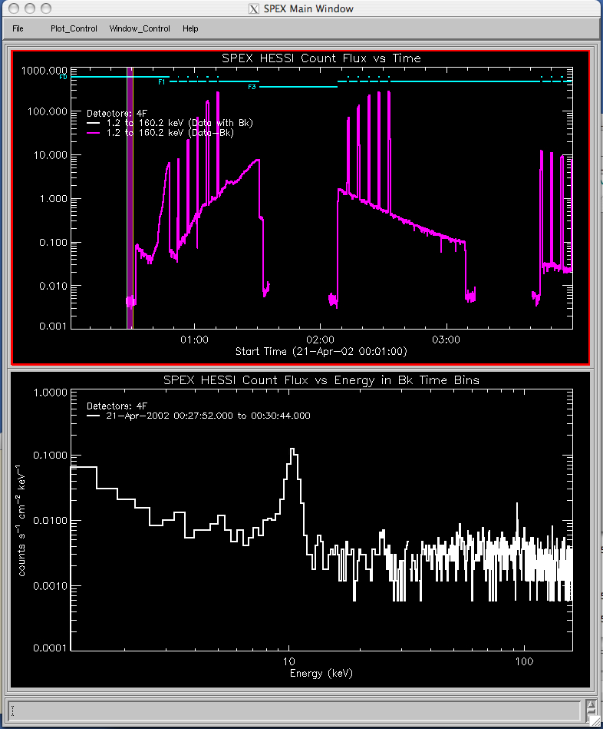603x729 pixels.
Task: Click the cyan F3 interval bar
Action: click(299, 87)
